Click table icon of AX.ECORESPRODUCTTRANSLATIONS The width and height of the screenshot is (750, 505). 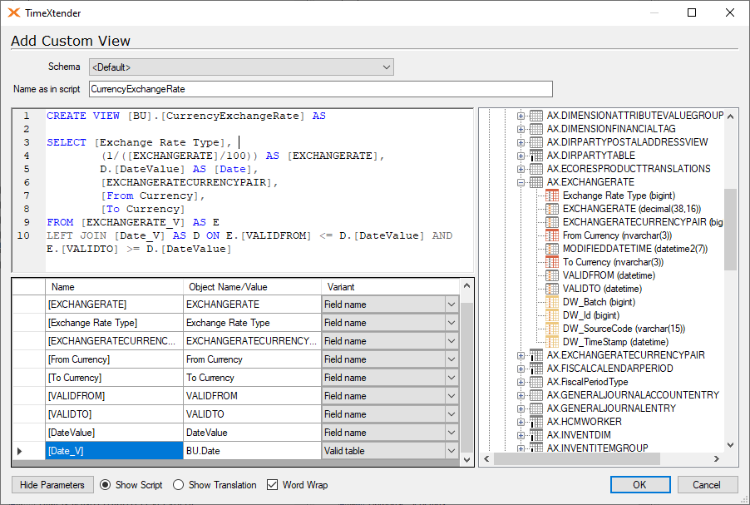[536, 169]
